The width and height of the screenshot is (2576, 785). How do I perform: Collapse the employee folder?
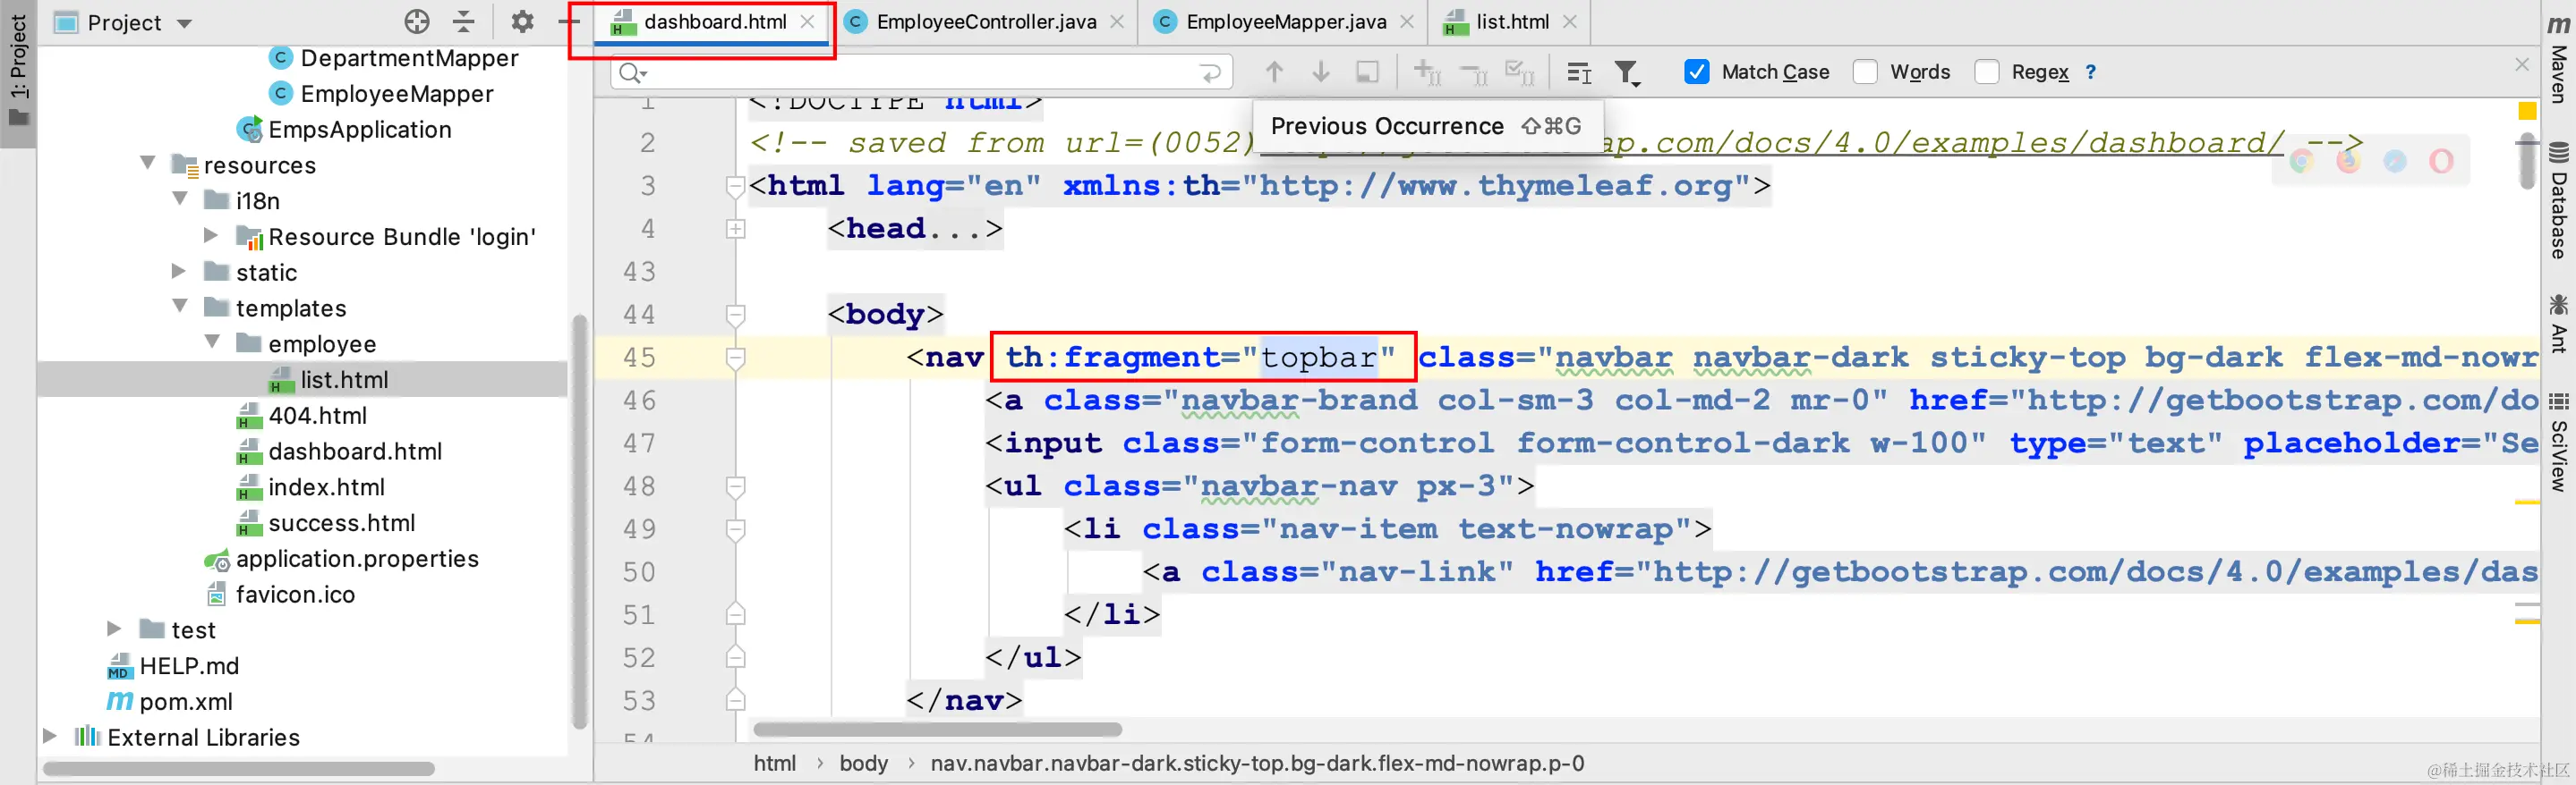tap(212, 342)
